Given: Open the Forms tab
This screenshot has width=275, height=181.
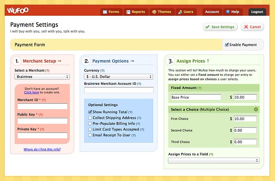Looking at the screenshot, I should 111,12.
